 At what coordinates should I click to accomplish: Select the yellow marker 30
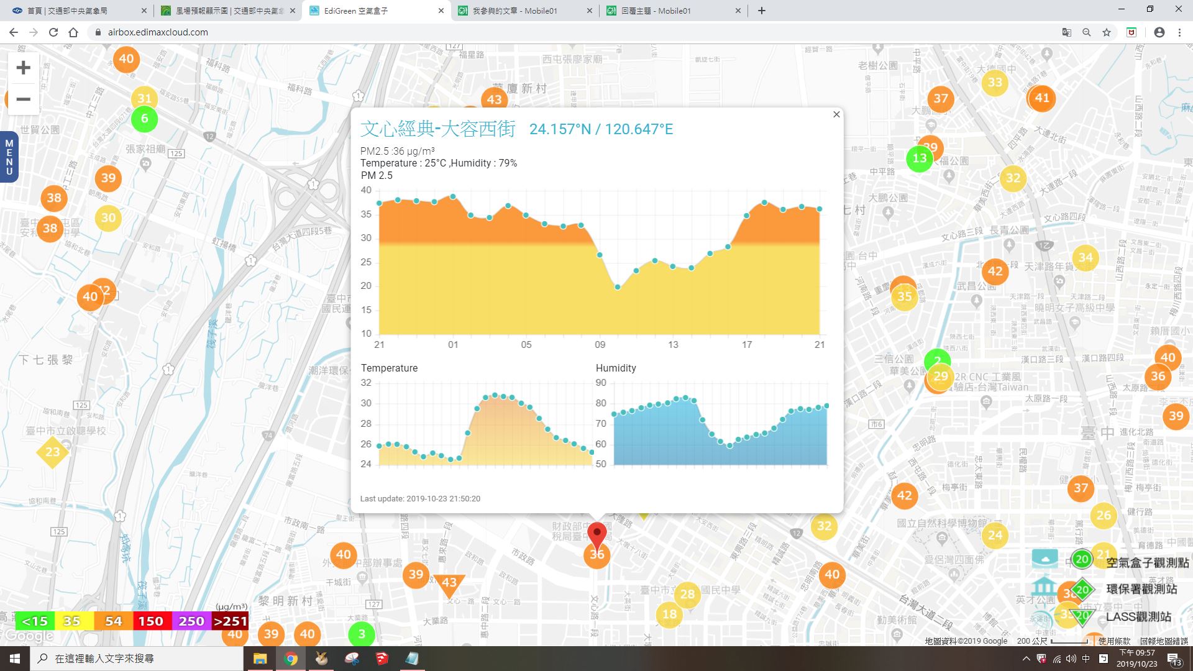click(108, 217)
